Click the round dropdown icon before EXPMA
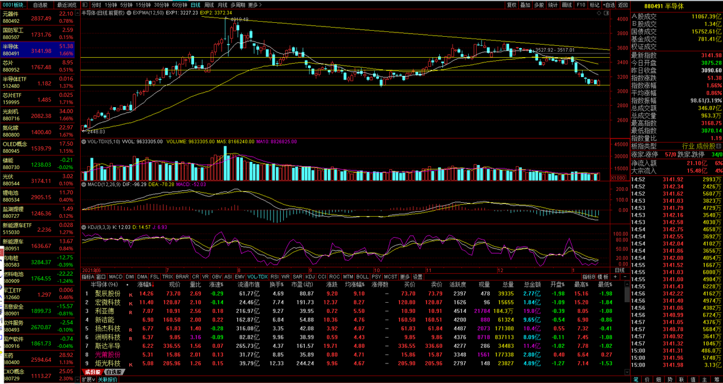Image resolution: width=723 pixels, height=384 pixels. coord(129,12)
